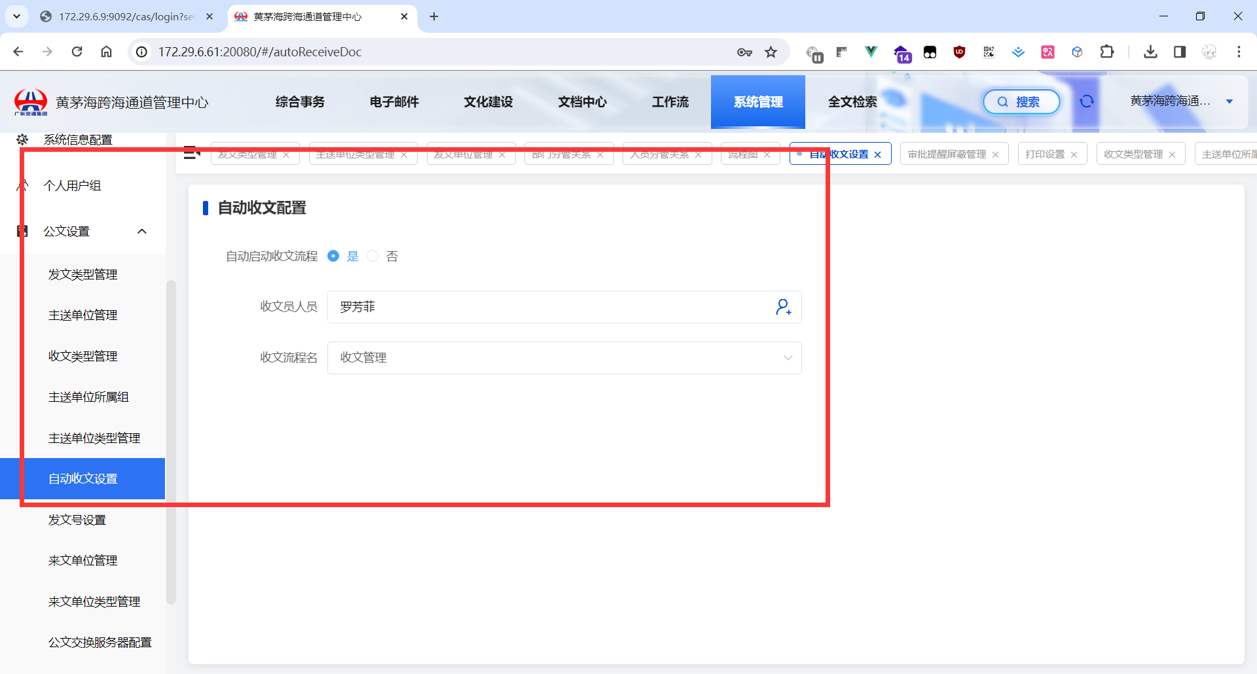Image resolution: width=1257 pixels, height=674 pixels.
Task: Open the browser tab search chevron
Action: (16, 16)
